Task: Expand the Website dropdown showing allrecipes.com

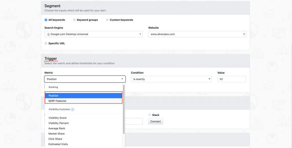Action: click(197, 34)
